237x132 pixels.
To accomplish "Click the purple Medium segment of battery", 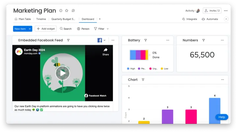I will point(138,55).
